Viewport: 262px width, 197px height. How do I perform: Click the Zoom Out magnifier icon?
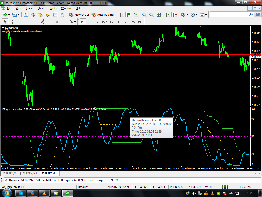click(x=151, y=15)
